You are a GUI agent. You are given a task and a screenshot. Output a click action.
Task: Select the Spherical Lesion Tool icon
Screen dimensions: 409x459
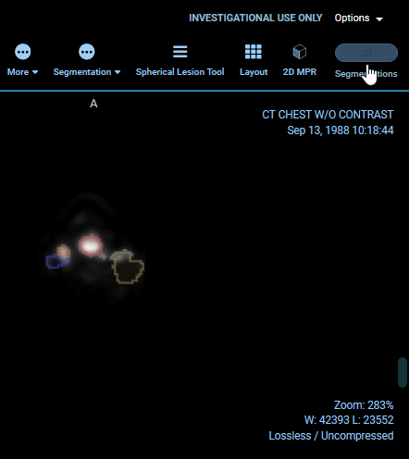click(x=180, y=52)
